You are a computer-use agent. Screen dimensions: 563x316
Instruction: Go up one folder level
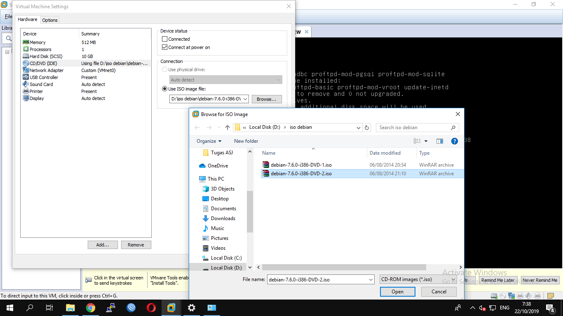[x=228, y=128]
